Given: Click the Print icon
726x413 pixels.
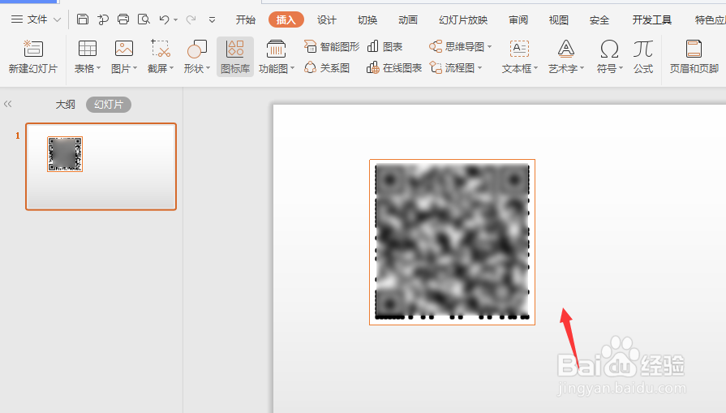Looking at the screenshot, I should [x=123, y=19].
